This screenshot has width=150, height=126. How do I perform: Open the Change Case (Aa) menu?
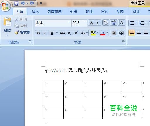tap(84, 33)
